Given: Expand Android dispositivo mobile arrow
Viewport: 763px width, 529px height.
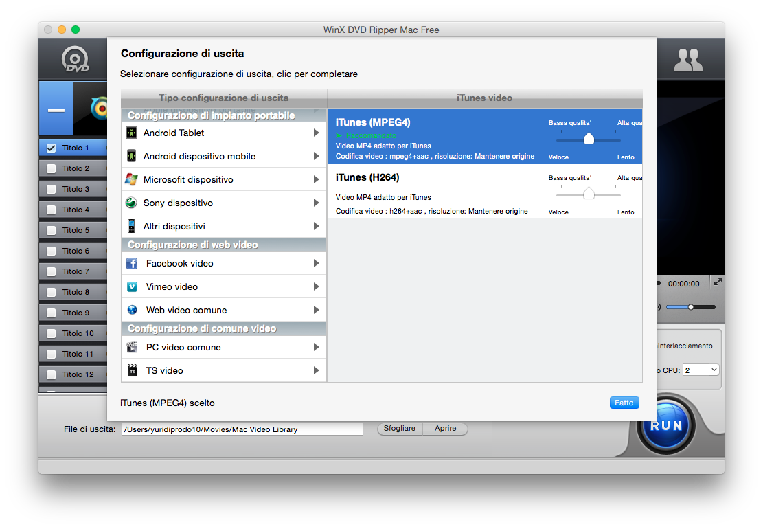Looking at the screenshot, I should 317,156.
